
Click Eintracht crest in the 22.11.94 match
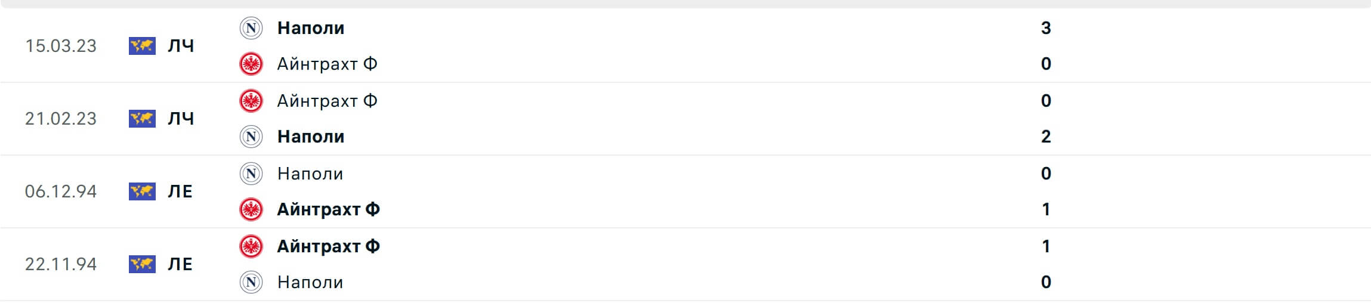[251, 246]
